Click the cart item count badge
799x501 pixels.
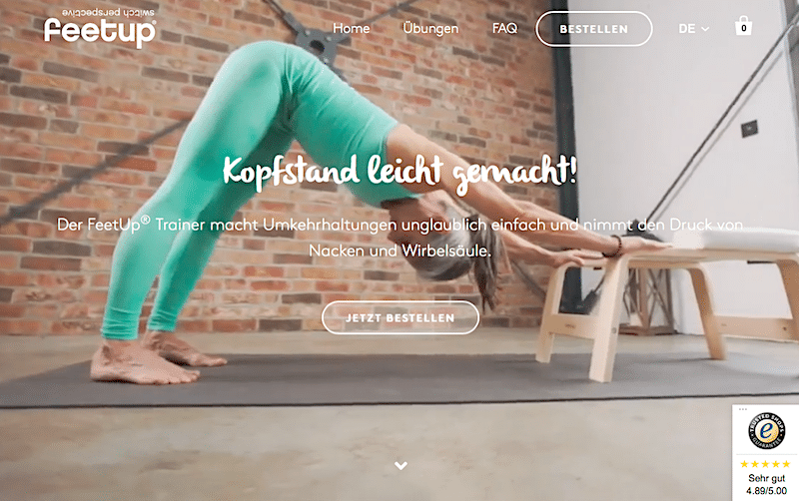coord(744,29)
